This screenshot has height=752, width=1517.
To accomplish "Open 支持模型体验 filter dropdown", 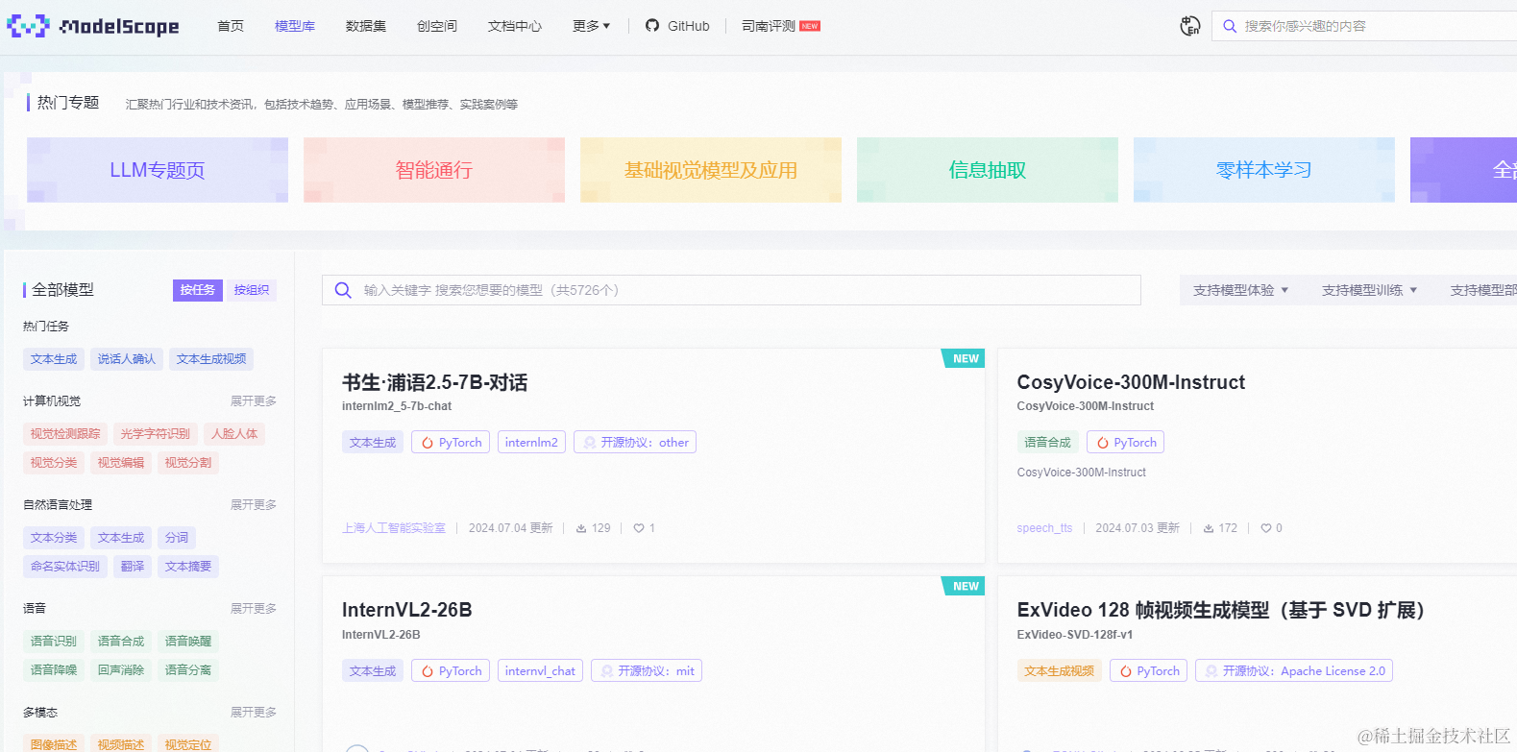I will [1240, 290].
